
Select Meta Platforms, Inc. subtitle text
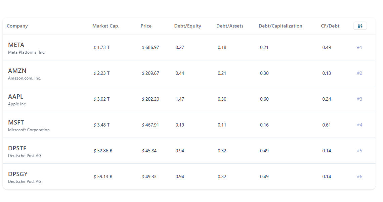pos(27,52)
